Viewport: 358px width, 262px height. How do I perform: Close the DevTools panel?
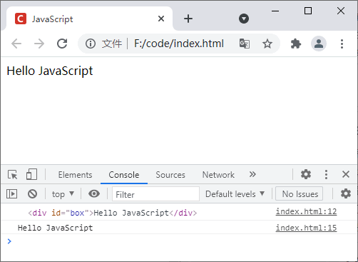click(346, 174)
